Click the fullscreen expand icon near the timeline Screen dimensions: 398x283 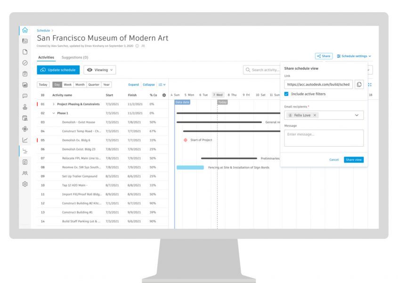pos(370,84)
